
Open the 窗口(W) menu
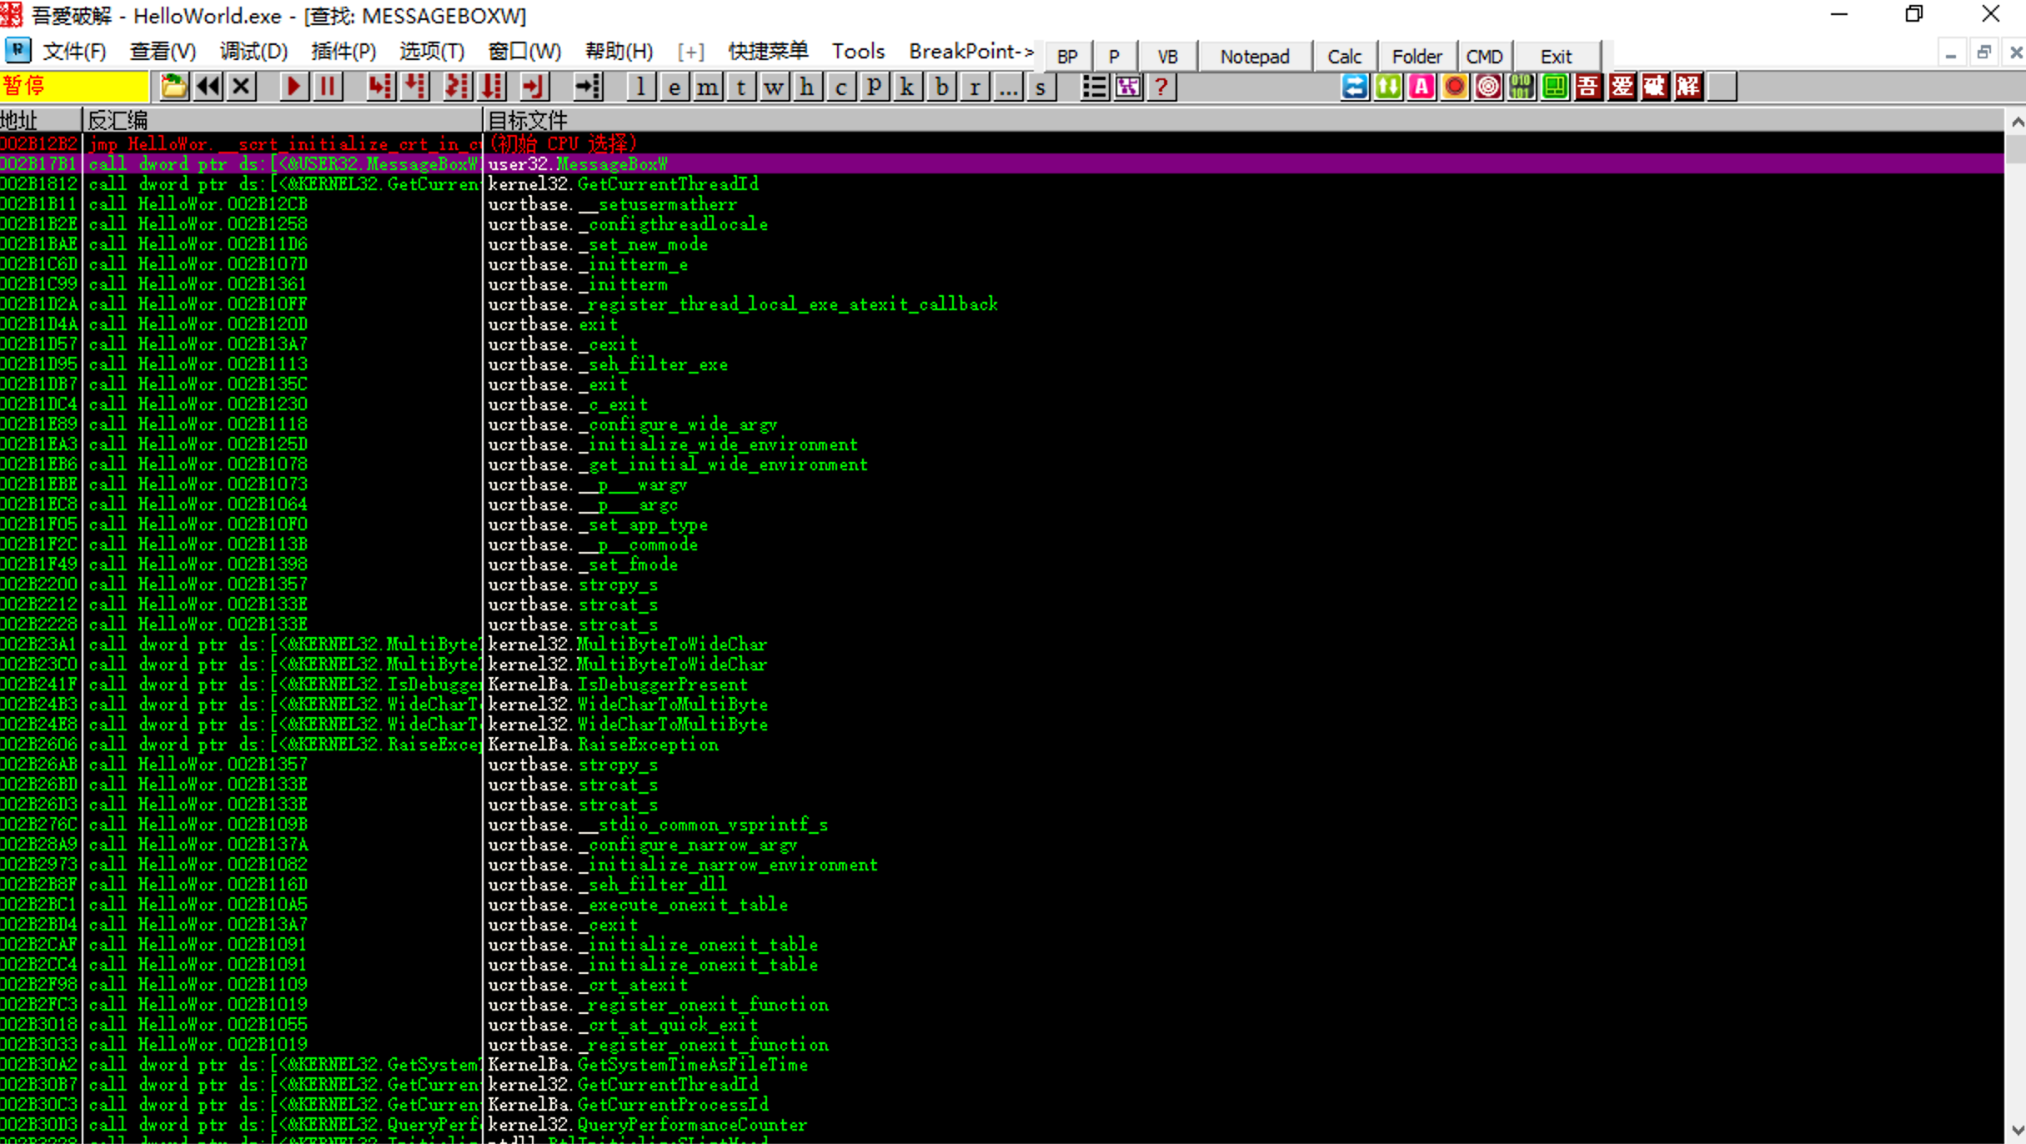pyautogui.click(x=524, y=52)
